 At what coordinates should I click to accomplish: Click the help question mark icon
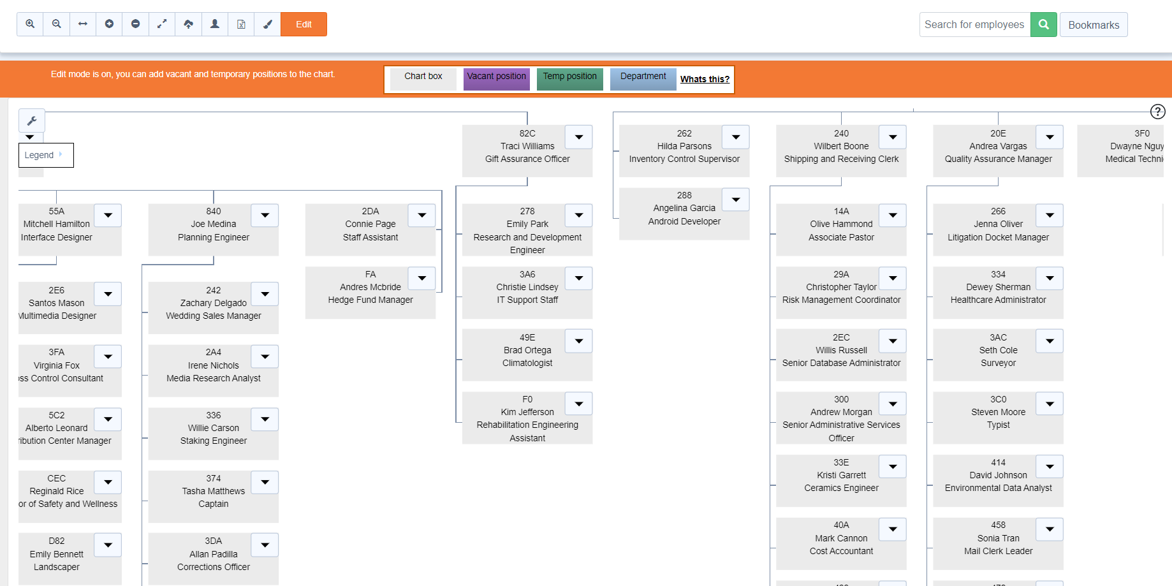pos(1157,112)
